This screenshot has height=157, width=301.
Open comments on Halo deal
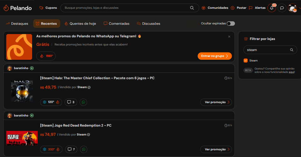pos(71,102)
